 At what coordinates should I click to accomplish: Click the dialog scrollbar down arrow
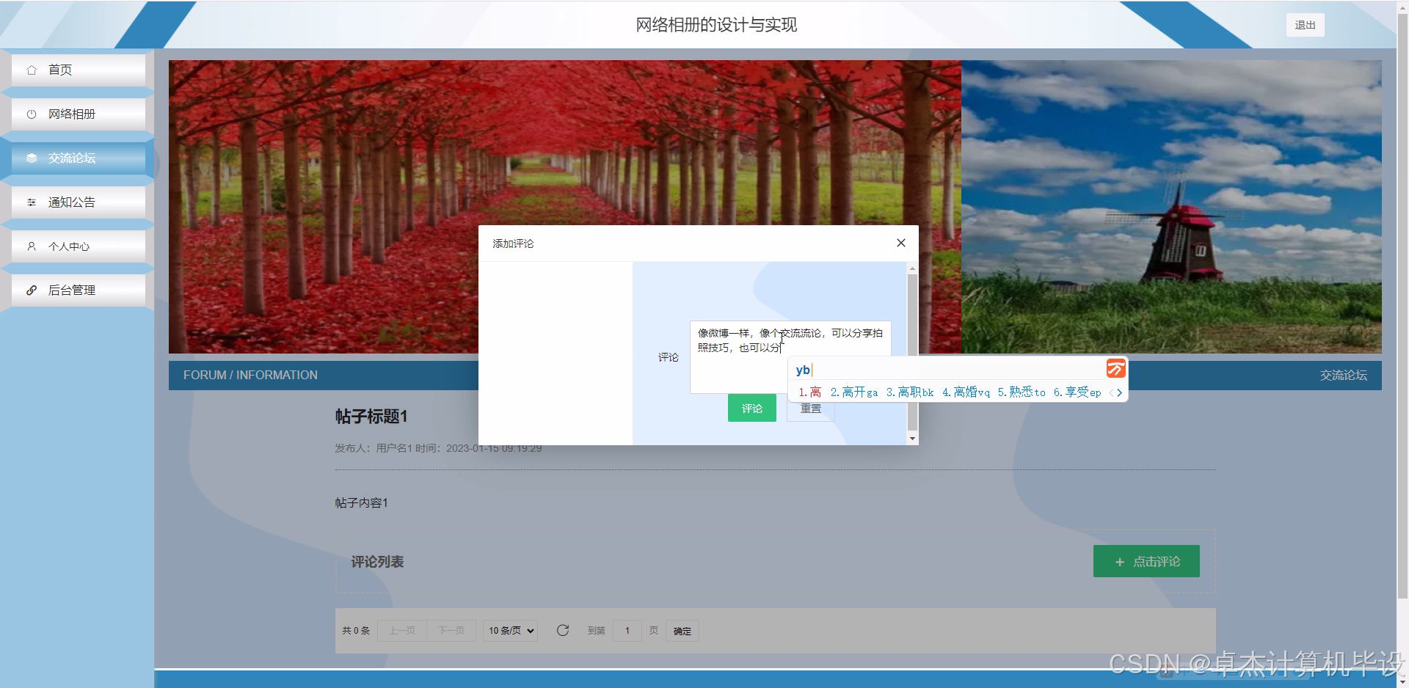point(912,439)
